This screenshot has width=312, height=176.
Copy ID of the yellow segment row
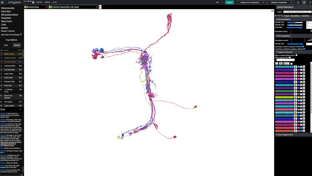tap(296, 97)
